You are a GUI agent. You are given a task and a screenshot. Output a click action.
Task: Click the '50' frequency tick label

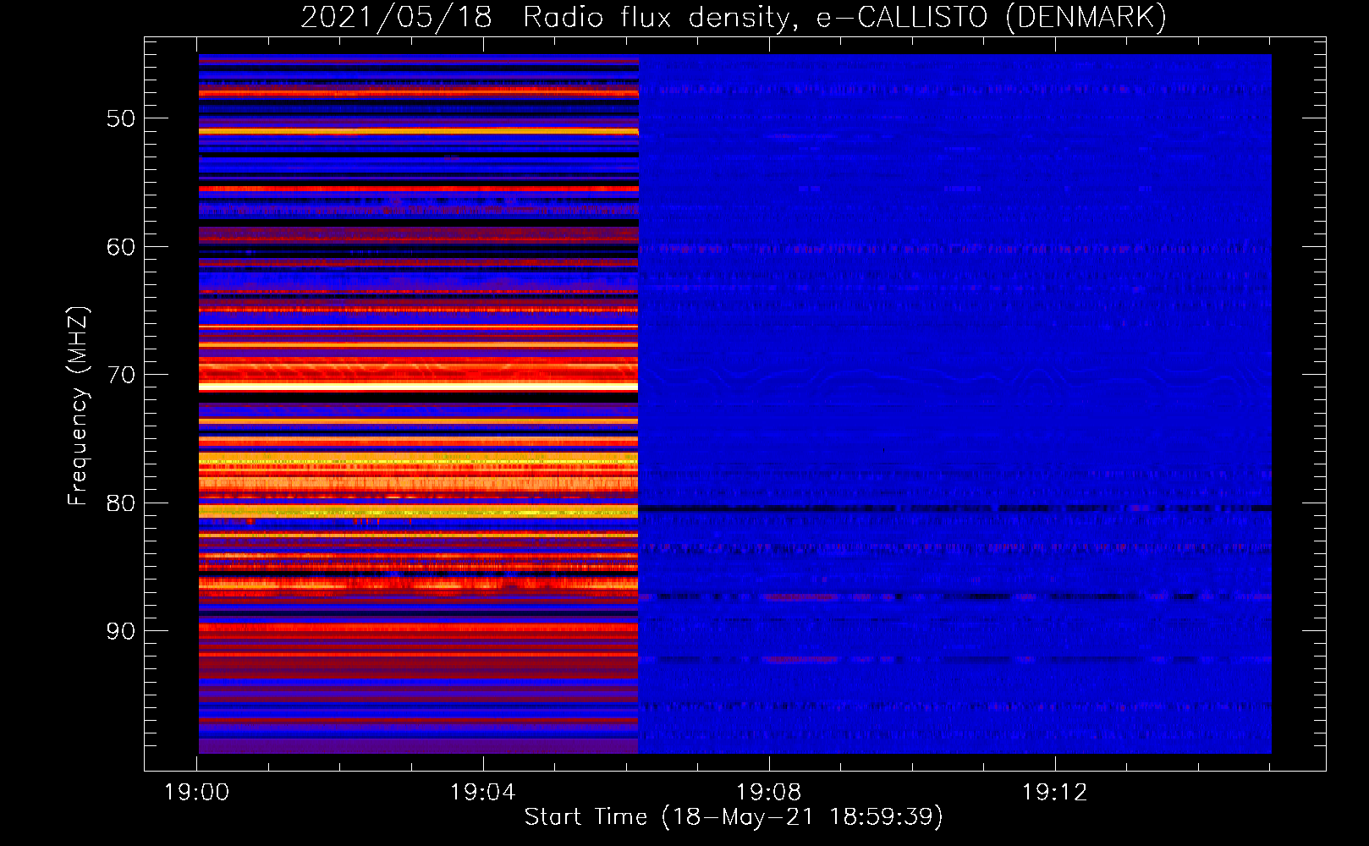tap(121, 118)
